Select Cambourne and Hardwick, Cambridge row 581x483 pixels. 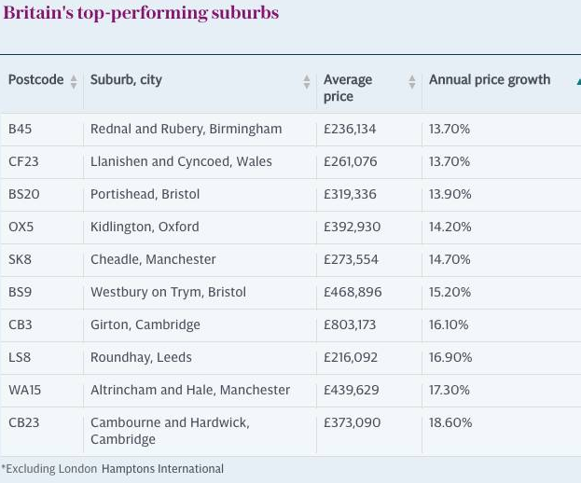(170, 431)
